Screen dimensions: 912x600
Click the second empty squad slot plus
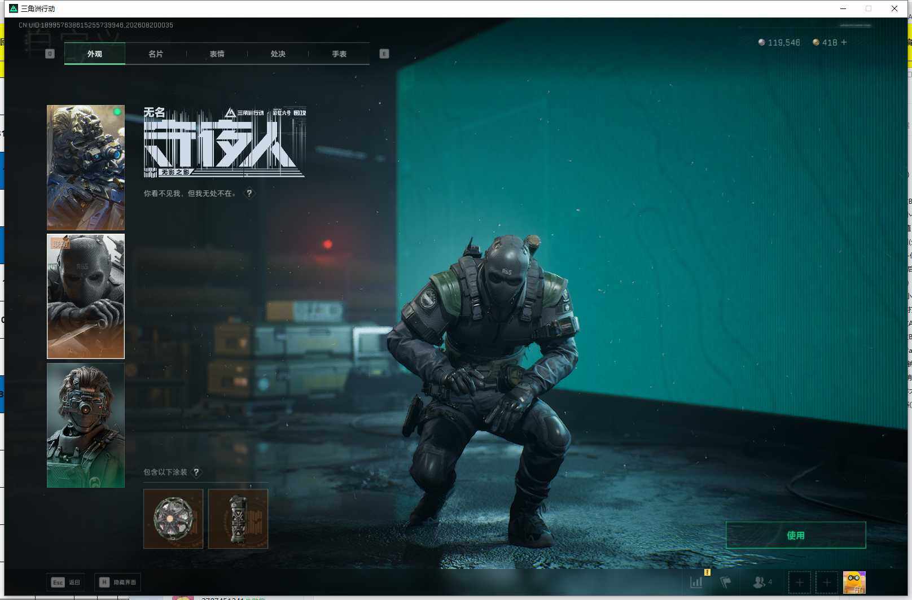tap(827, 583)
